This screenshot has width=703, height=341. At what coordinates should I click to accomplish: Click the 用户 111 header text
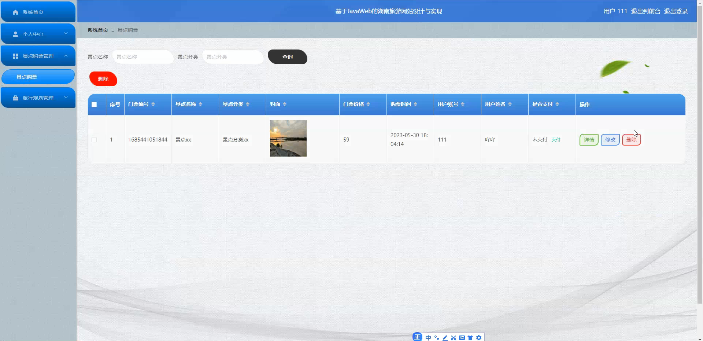point(615,11)
